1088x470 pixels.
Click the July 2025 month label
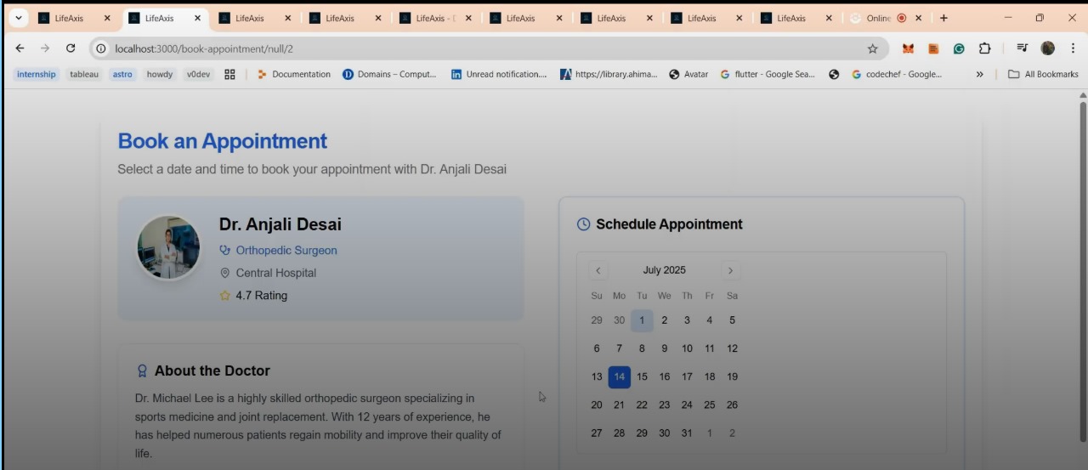[x=664, y=270]
